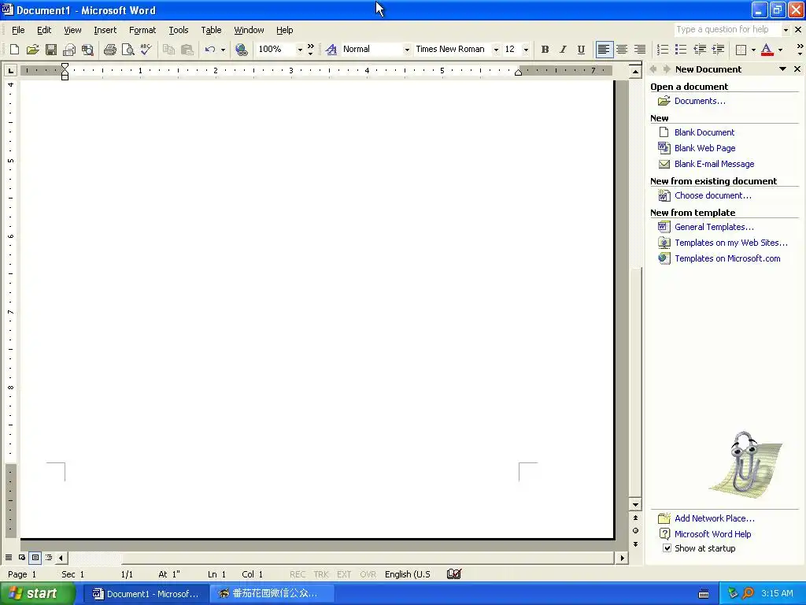Image resolution: width=806 pixels, height=605 pixels.
Task: Toggle Italic formatting
Action: (x=563, y=50)
